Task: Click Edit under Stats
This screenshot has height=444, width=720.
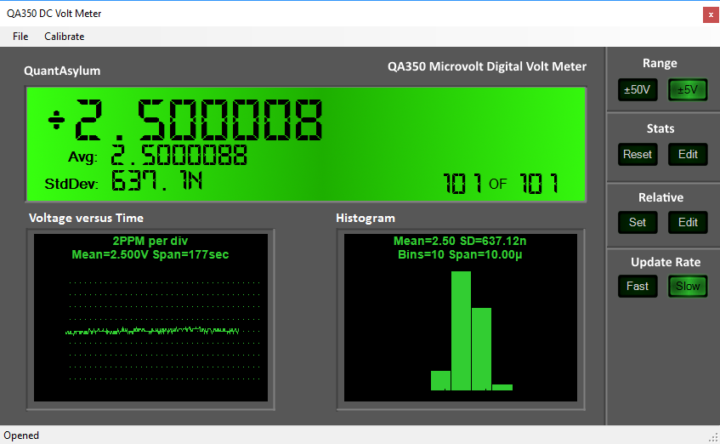Action: pos(688,154)
